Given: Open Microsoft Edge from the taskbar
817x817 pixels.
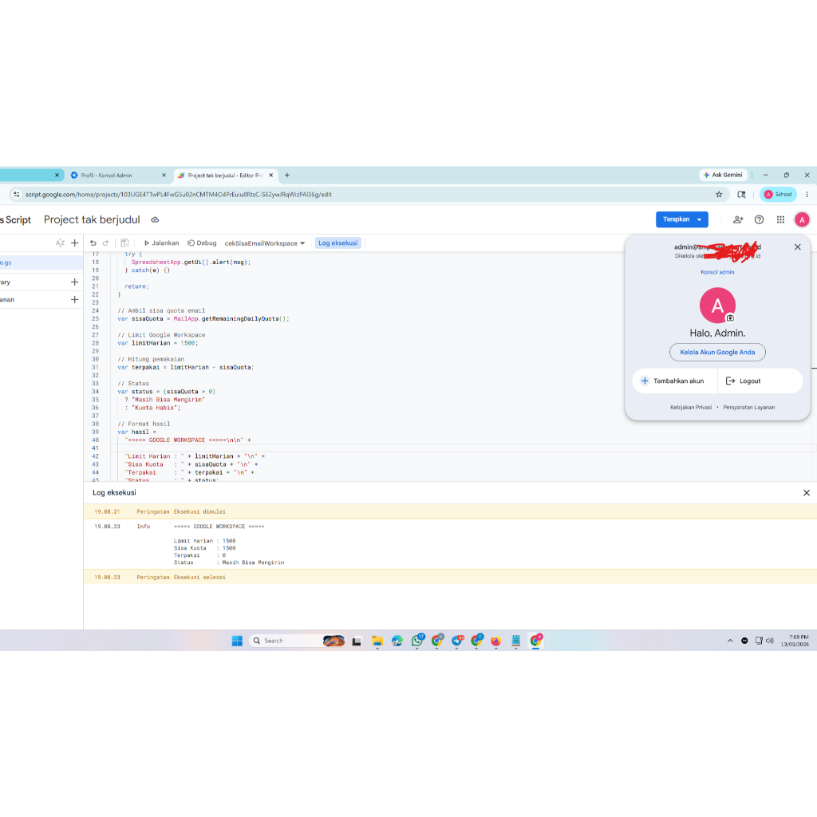Looking at the screenshot, I should pyautogui.click(x=397, y=641).
